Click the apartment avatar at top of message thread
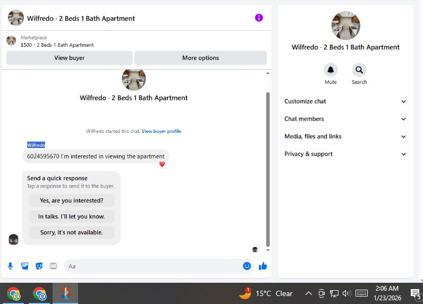The height and width of the screenshot is (304, 423). [134, 80]
